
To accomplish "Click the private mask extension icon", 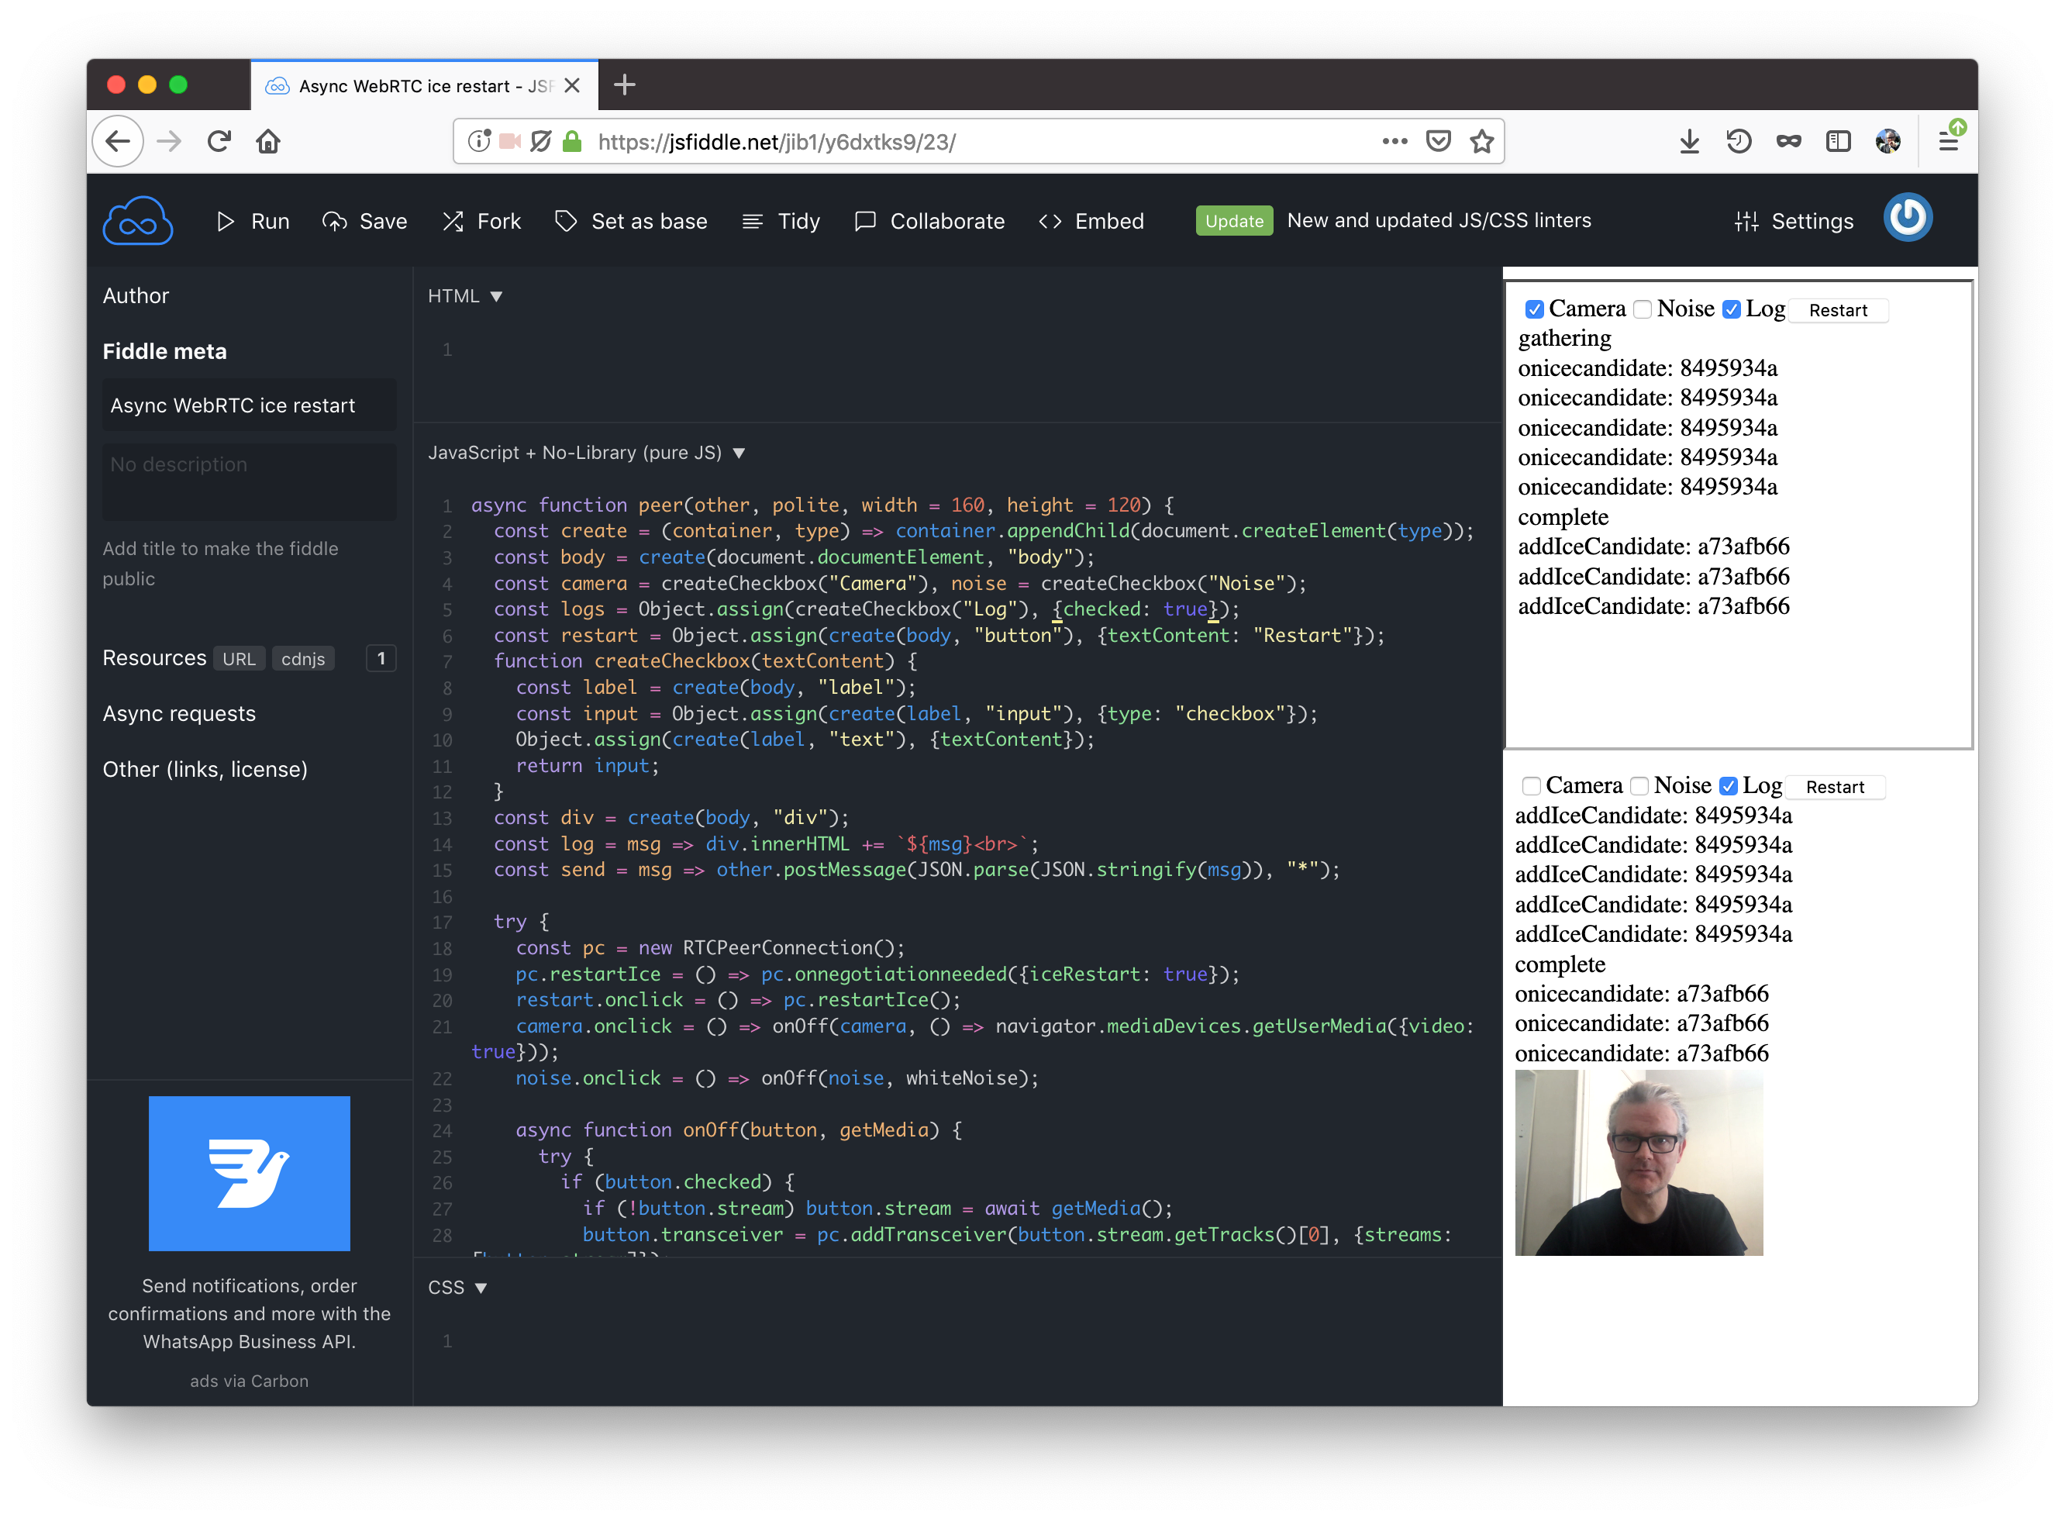I will 1789,141.
